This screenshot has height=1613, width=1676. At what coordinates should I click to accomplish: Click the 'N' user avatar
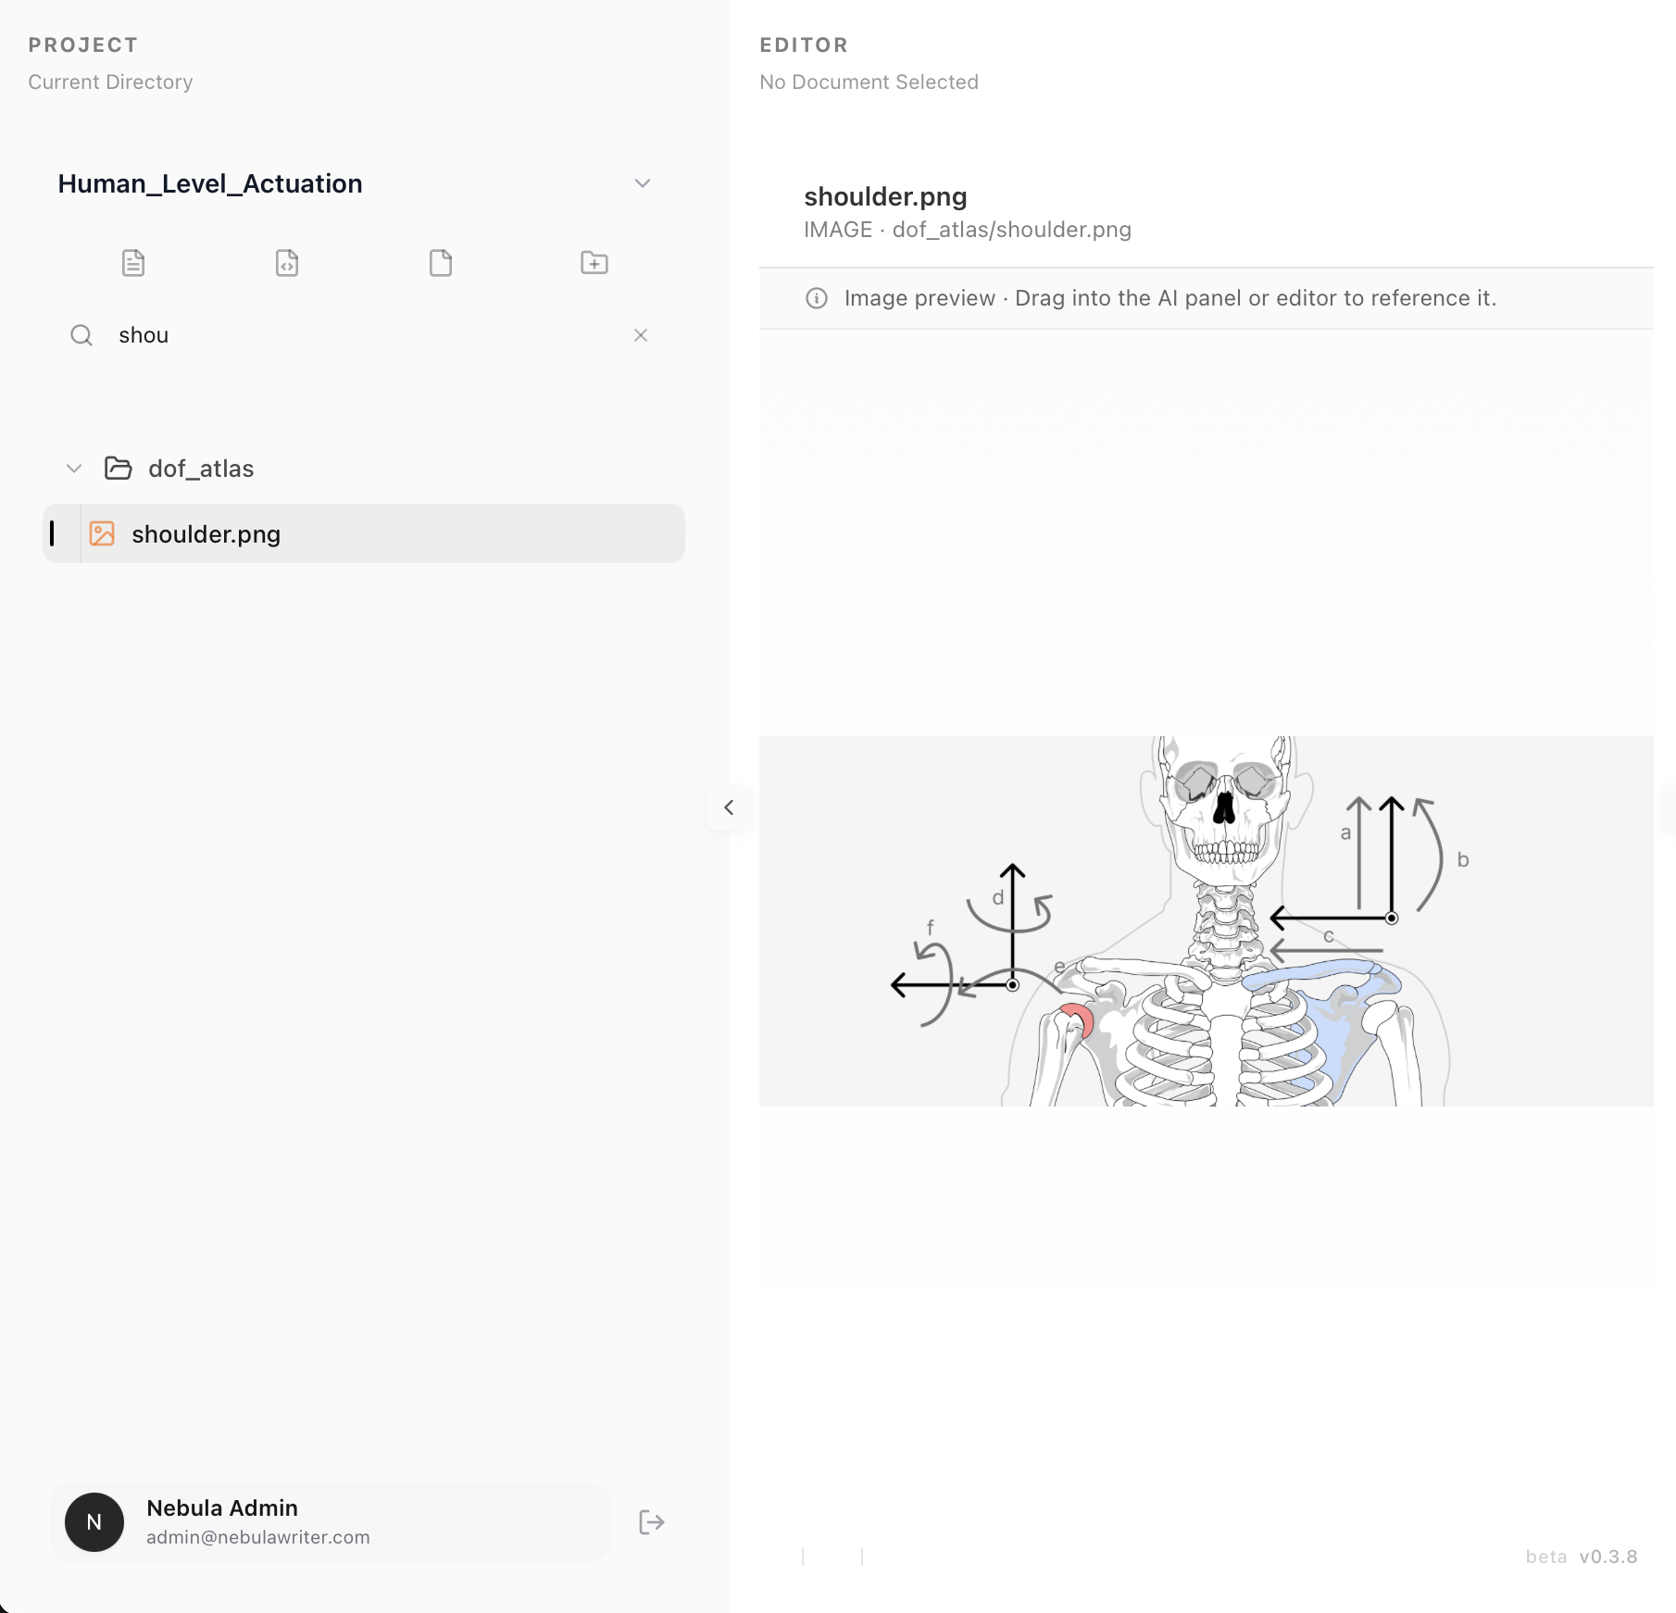(94, 1522)
